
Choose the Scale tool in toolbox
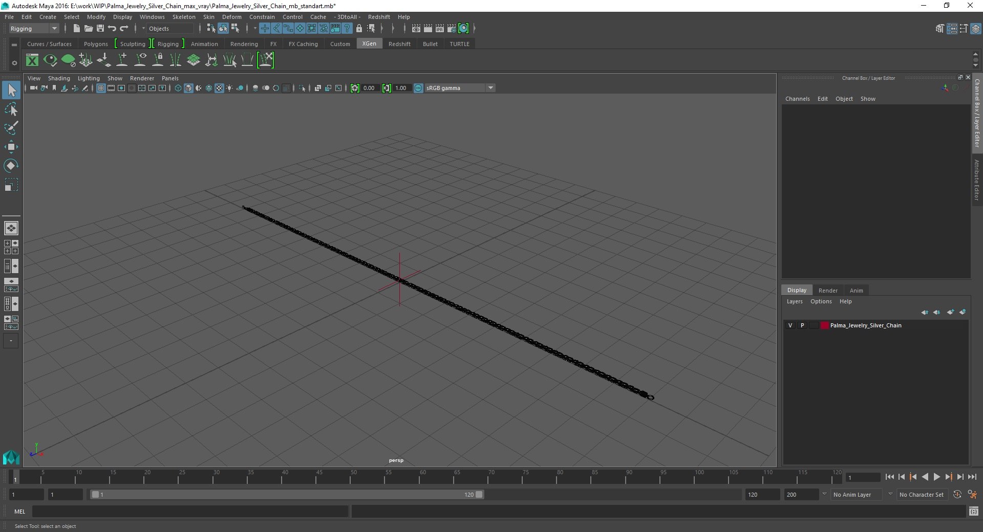coord(11,185)
